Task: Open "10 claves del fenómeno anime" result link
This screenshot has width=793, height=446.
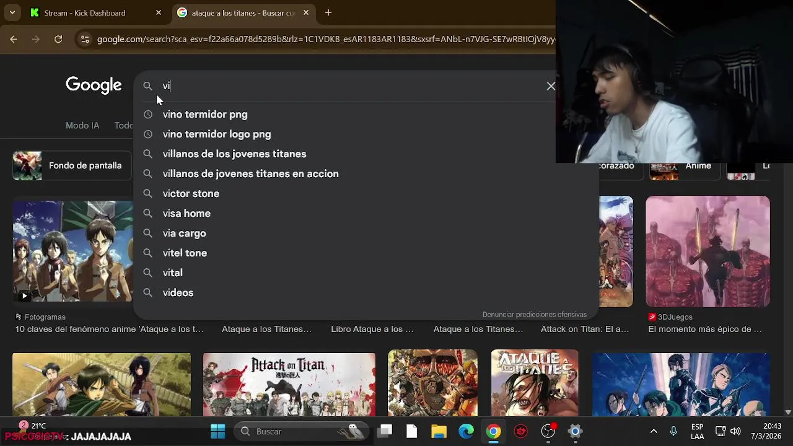Action: click(x=110, y=329)
